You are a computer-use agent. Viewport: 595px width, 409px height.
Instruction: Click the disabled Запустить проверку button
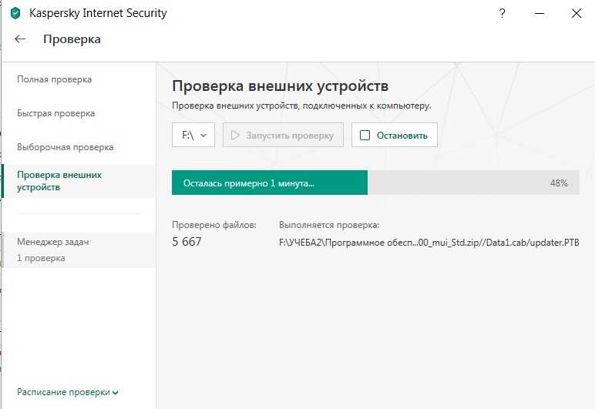tap(283, 135)
